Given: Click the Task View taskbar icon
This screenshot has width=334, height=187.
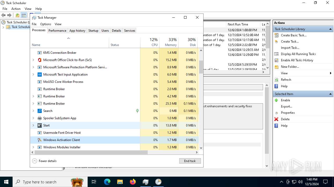Looking at the screenshot, I should click(x=94, y=182).
